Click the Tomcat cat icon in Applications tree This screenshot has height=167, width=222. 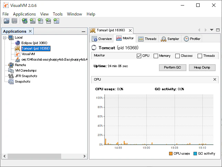click(x=18, y=49)
